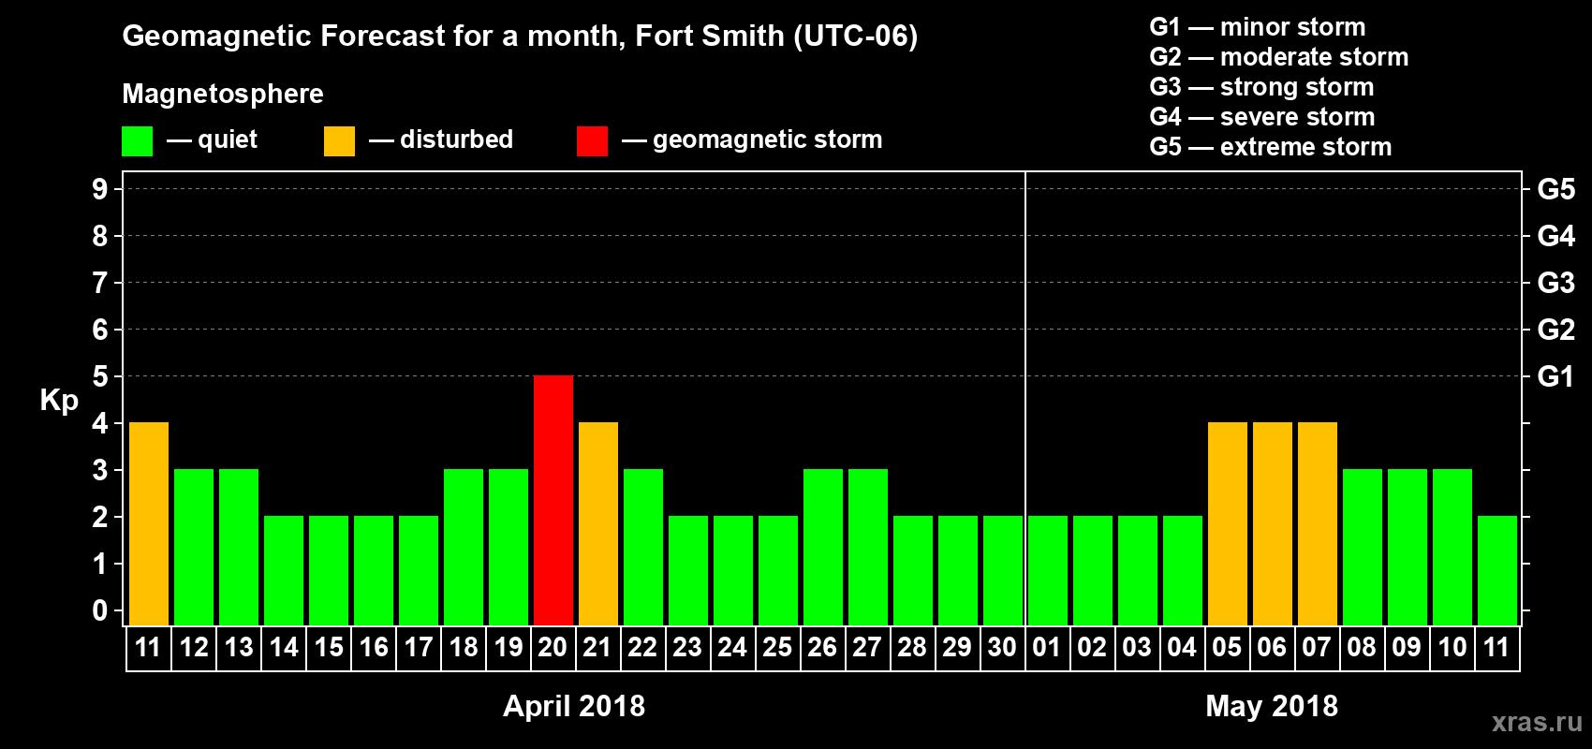Click the G1 right axis label
The image size is (1592, 749).
[1555, 376]
